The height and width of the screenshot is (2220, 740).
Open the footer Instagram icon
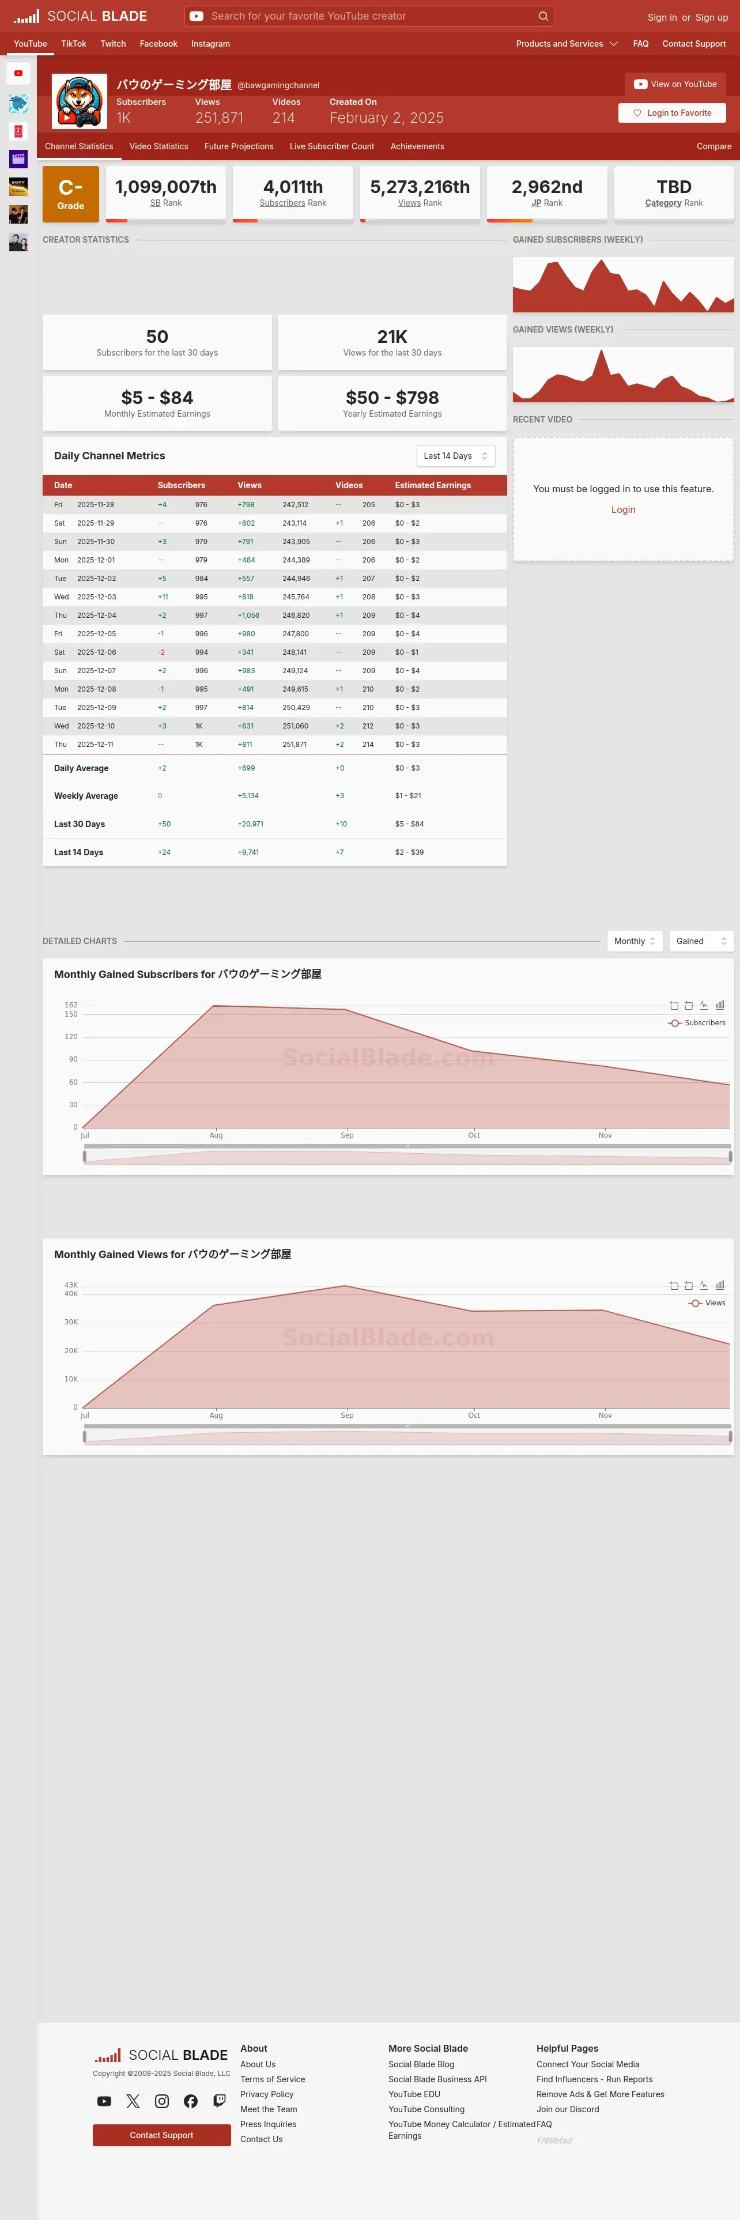coord(162,2101)
